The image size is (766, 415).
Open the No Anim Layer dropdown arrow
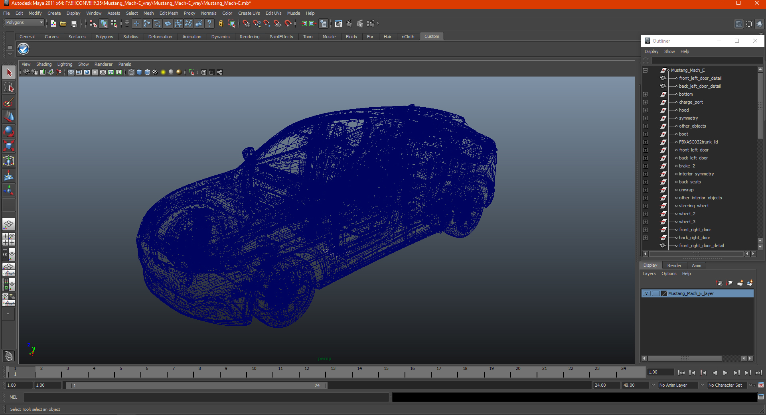[653, 385]
